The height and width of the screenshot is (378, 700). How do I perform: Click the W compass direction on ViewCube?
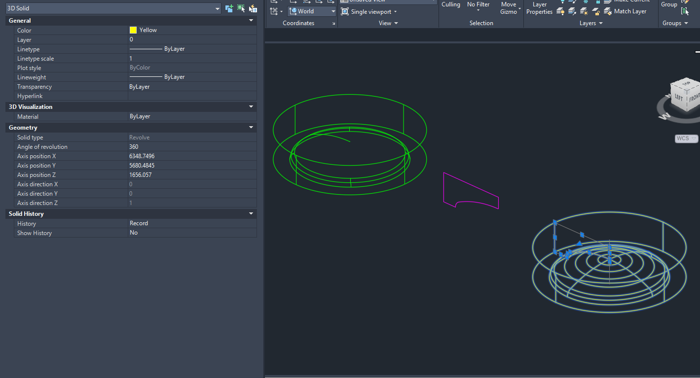664,117
